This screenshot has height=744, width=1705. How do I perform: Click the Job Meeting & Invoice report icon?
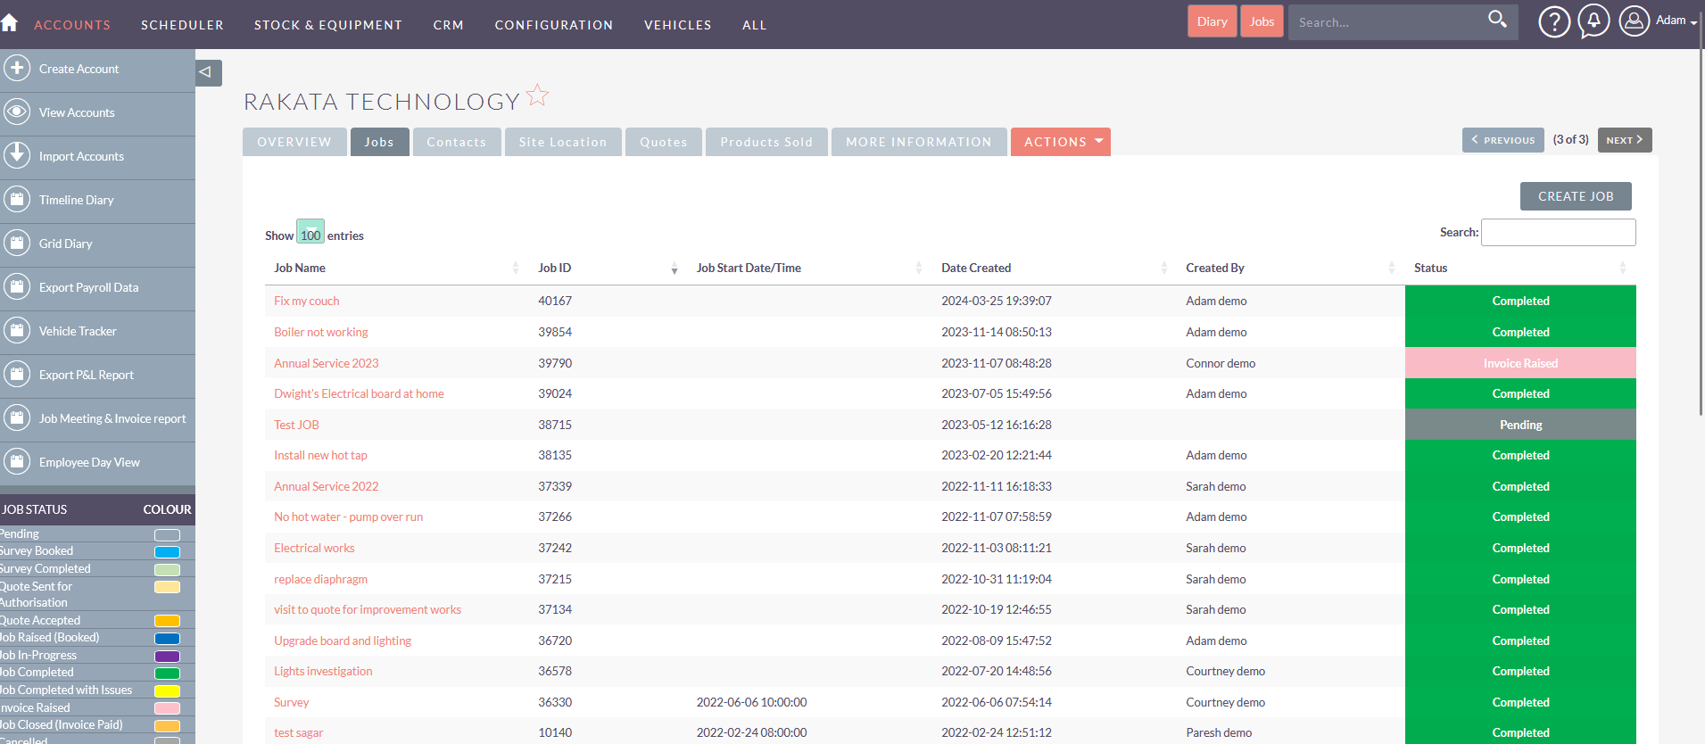pos(17,417)
